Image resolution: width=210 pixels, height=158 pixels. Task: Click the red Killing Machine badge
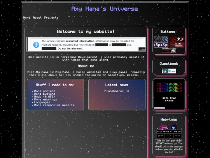[x=177, y=45]
